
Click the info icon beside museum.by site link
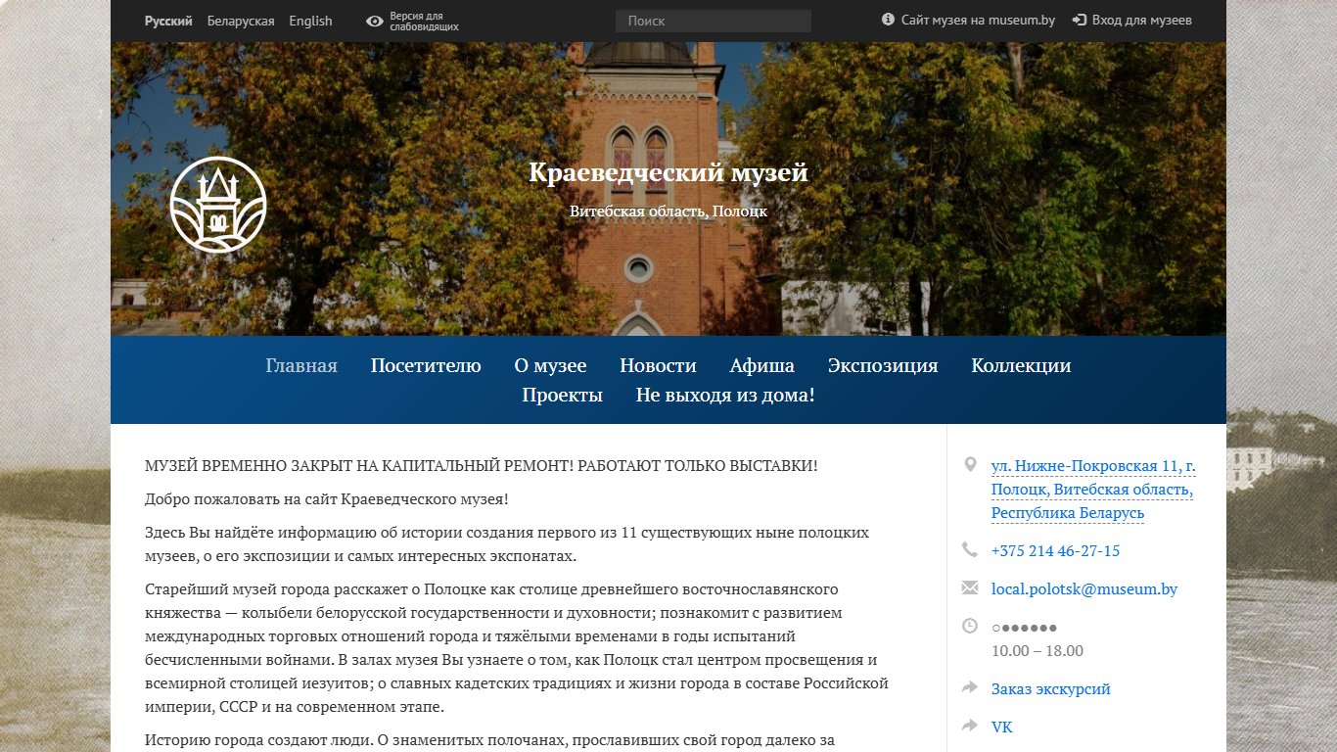[x=889, y=20]
